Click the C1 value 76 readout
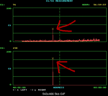The width and height of the screenshot is (108, 96). coord(14,5)
